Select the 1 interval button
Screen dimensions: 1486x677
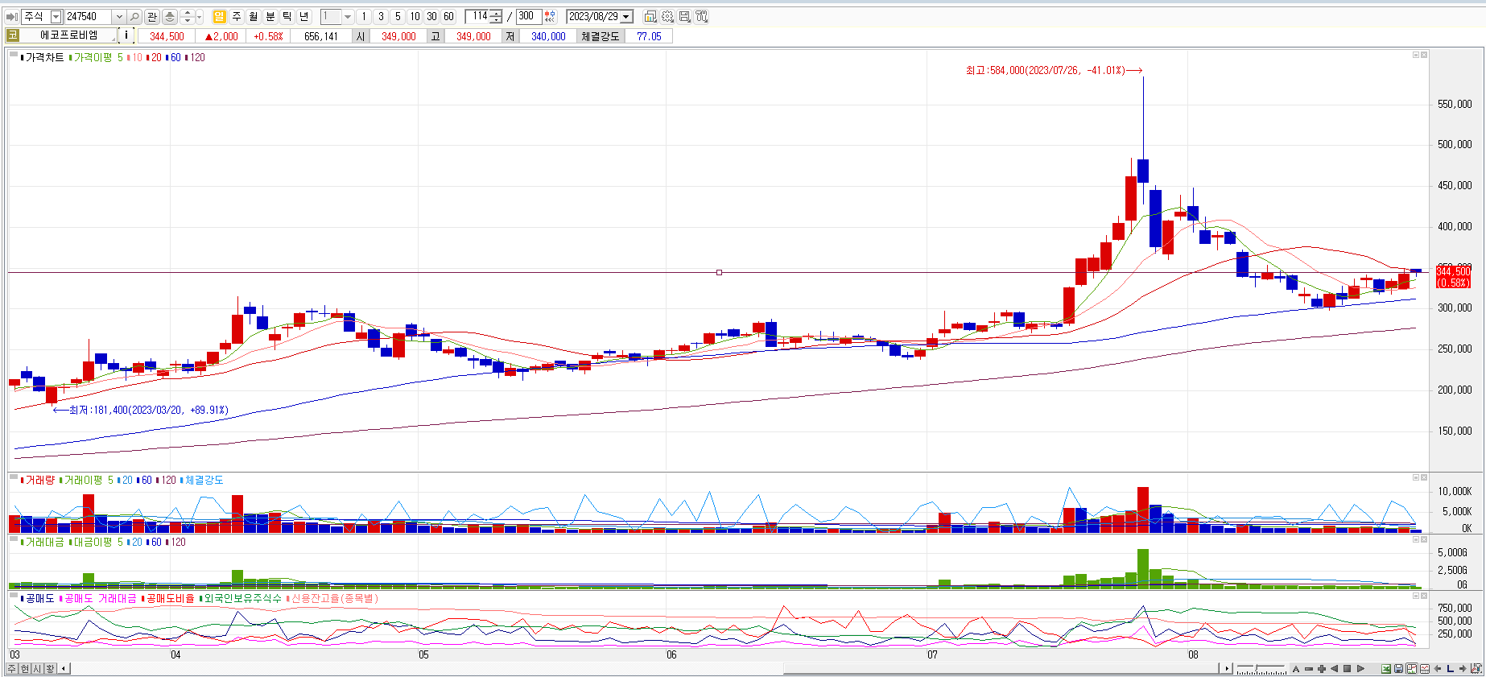pyautogui.click(x=364, y=16)
